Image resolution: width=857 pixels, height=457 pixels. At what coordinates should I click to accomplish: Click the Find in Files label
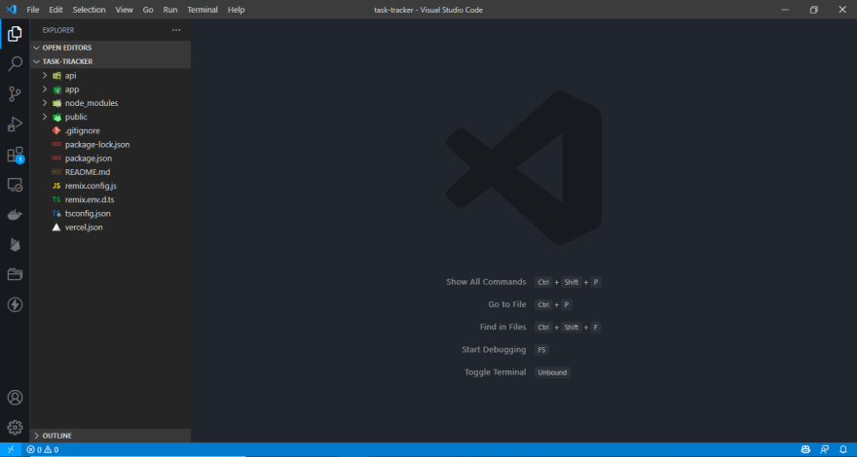(503, 327)
